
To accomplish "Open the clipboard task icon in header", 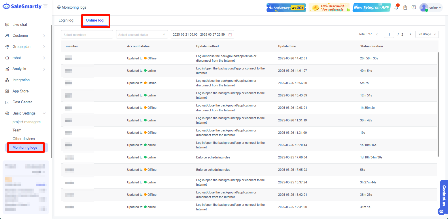I will [x=405, y=8].
